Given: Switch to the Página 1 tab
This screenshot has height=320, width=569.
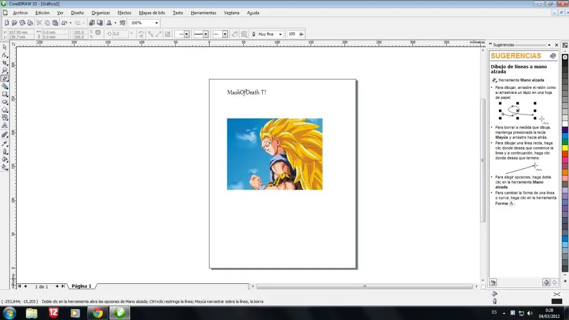Looking at the screenshot, I should point(81,286).
